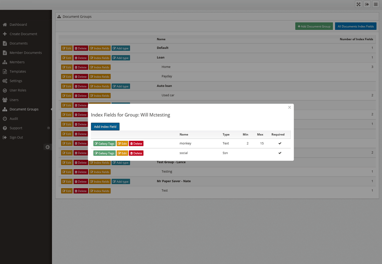The width and height of the screenshot is (382, 264).
Task: Edit the Loan document group
Action: (67, 58)
